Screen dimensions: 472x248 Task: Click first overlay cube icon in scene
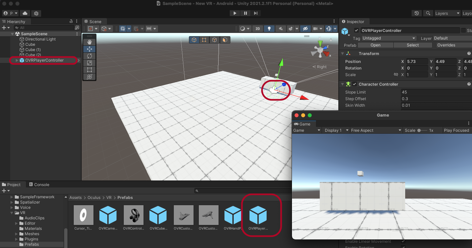(194, 40)
